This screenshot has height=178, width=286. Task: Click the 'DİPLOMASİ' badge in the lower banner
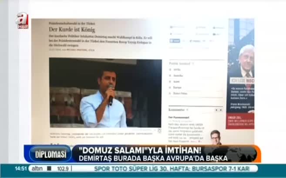(x=50, y=154)
